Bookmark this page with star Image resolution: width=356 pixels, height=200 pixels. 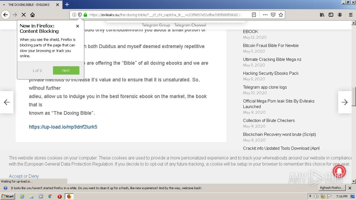(x=281, y=15)
